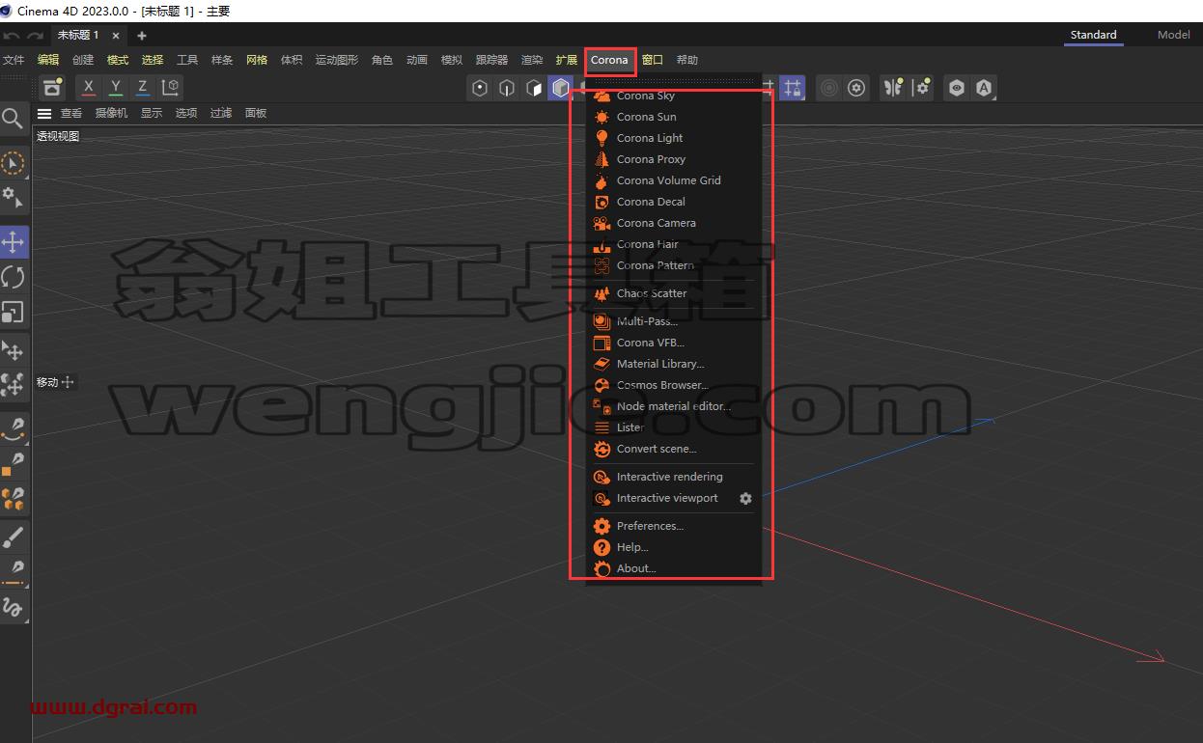This screenshot has width=1203, height=743.
Task: Open the 摄像机 viewport menu
Action: click(x=111, y=113)
